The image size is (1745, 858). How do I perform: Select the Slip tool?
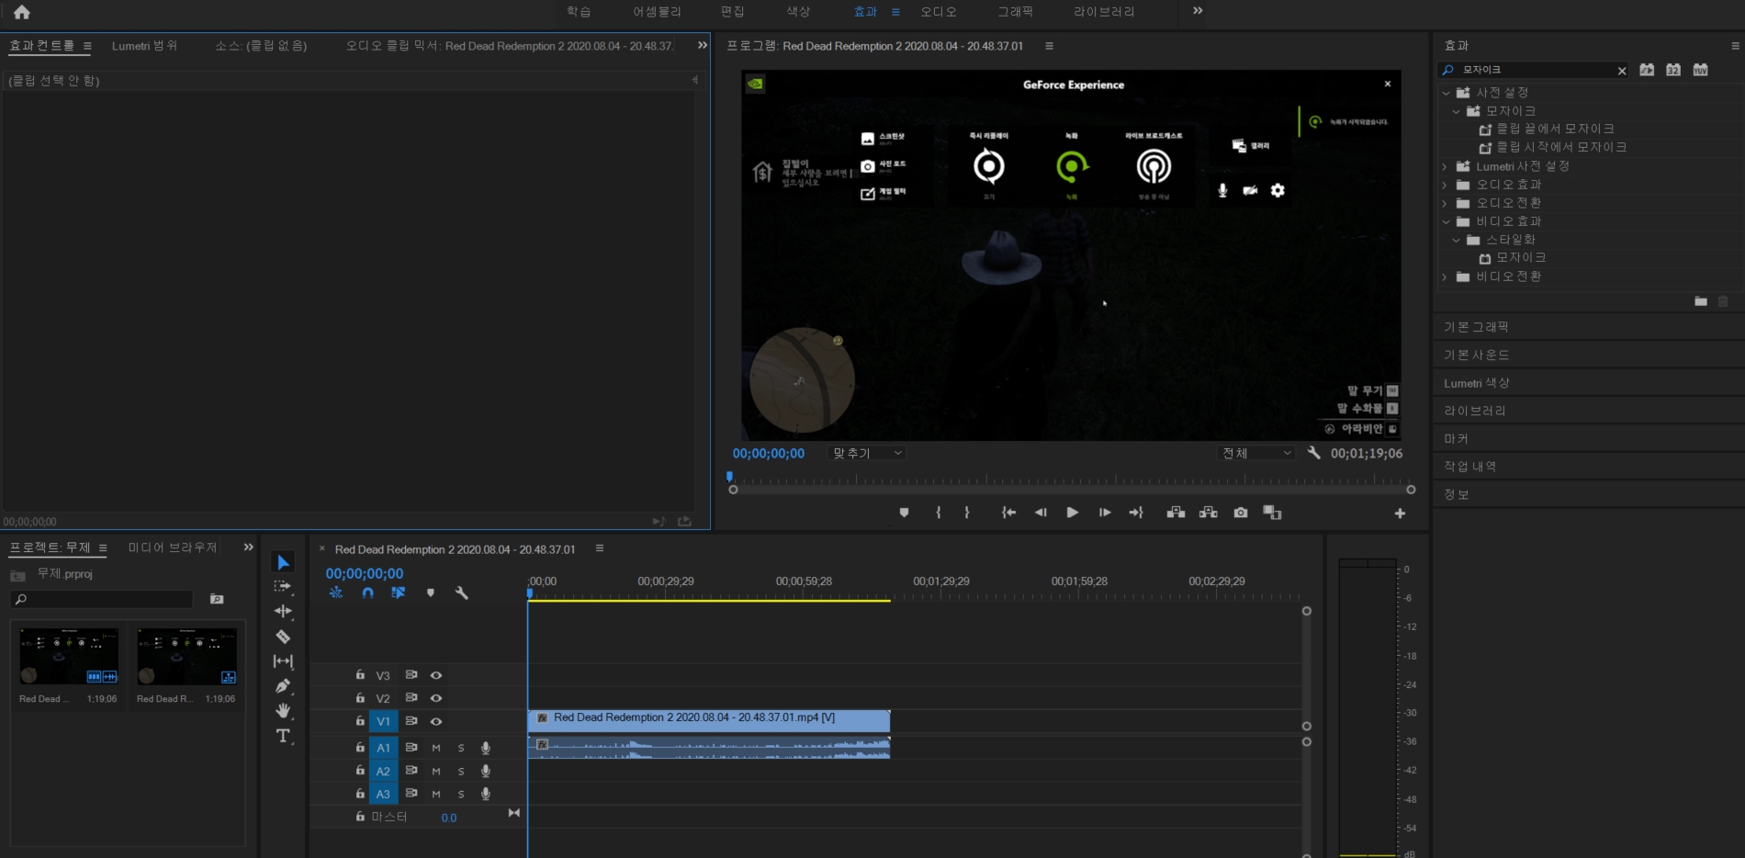click(283, 660)
